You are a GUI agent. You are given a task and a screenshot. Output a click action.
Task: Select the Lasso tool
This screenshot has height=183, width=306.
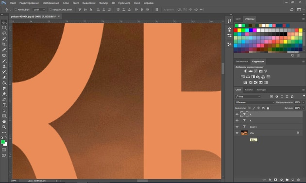pyautogui.click(x=4, y=33)
